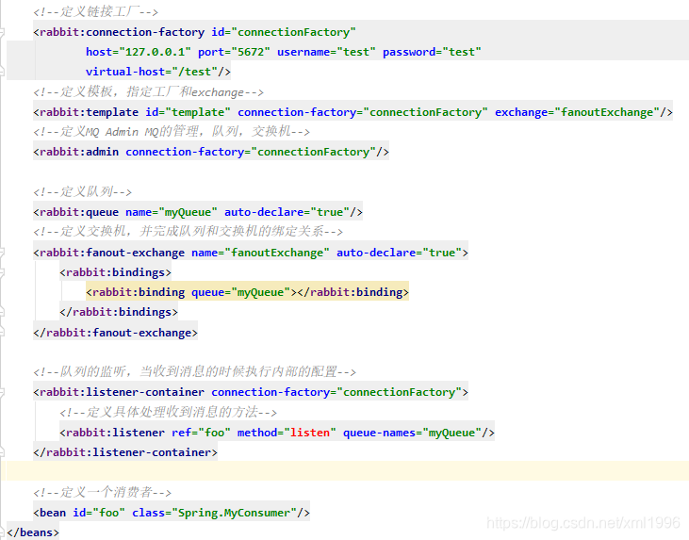Click the rabbit:queue tag name
This screenshot has width=689, height=540.
[x=79, y=212]
